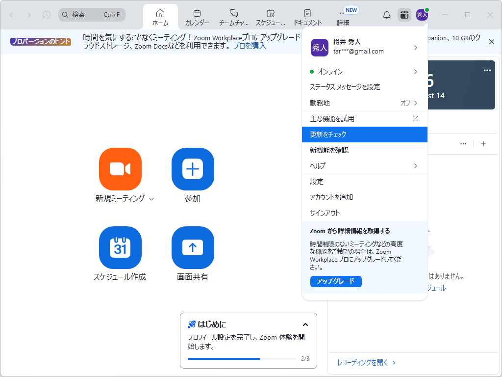Click the blue アップグレード button

pos(336,281)
